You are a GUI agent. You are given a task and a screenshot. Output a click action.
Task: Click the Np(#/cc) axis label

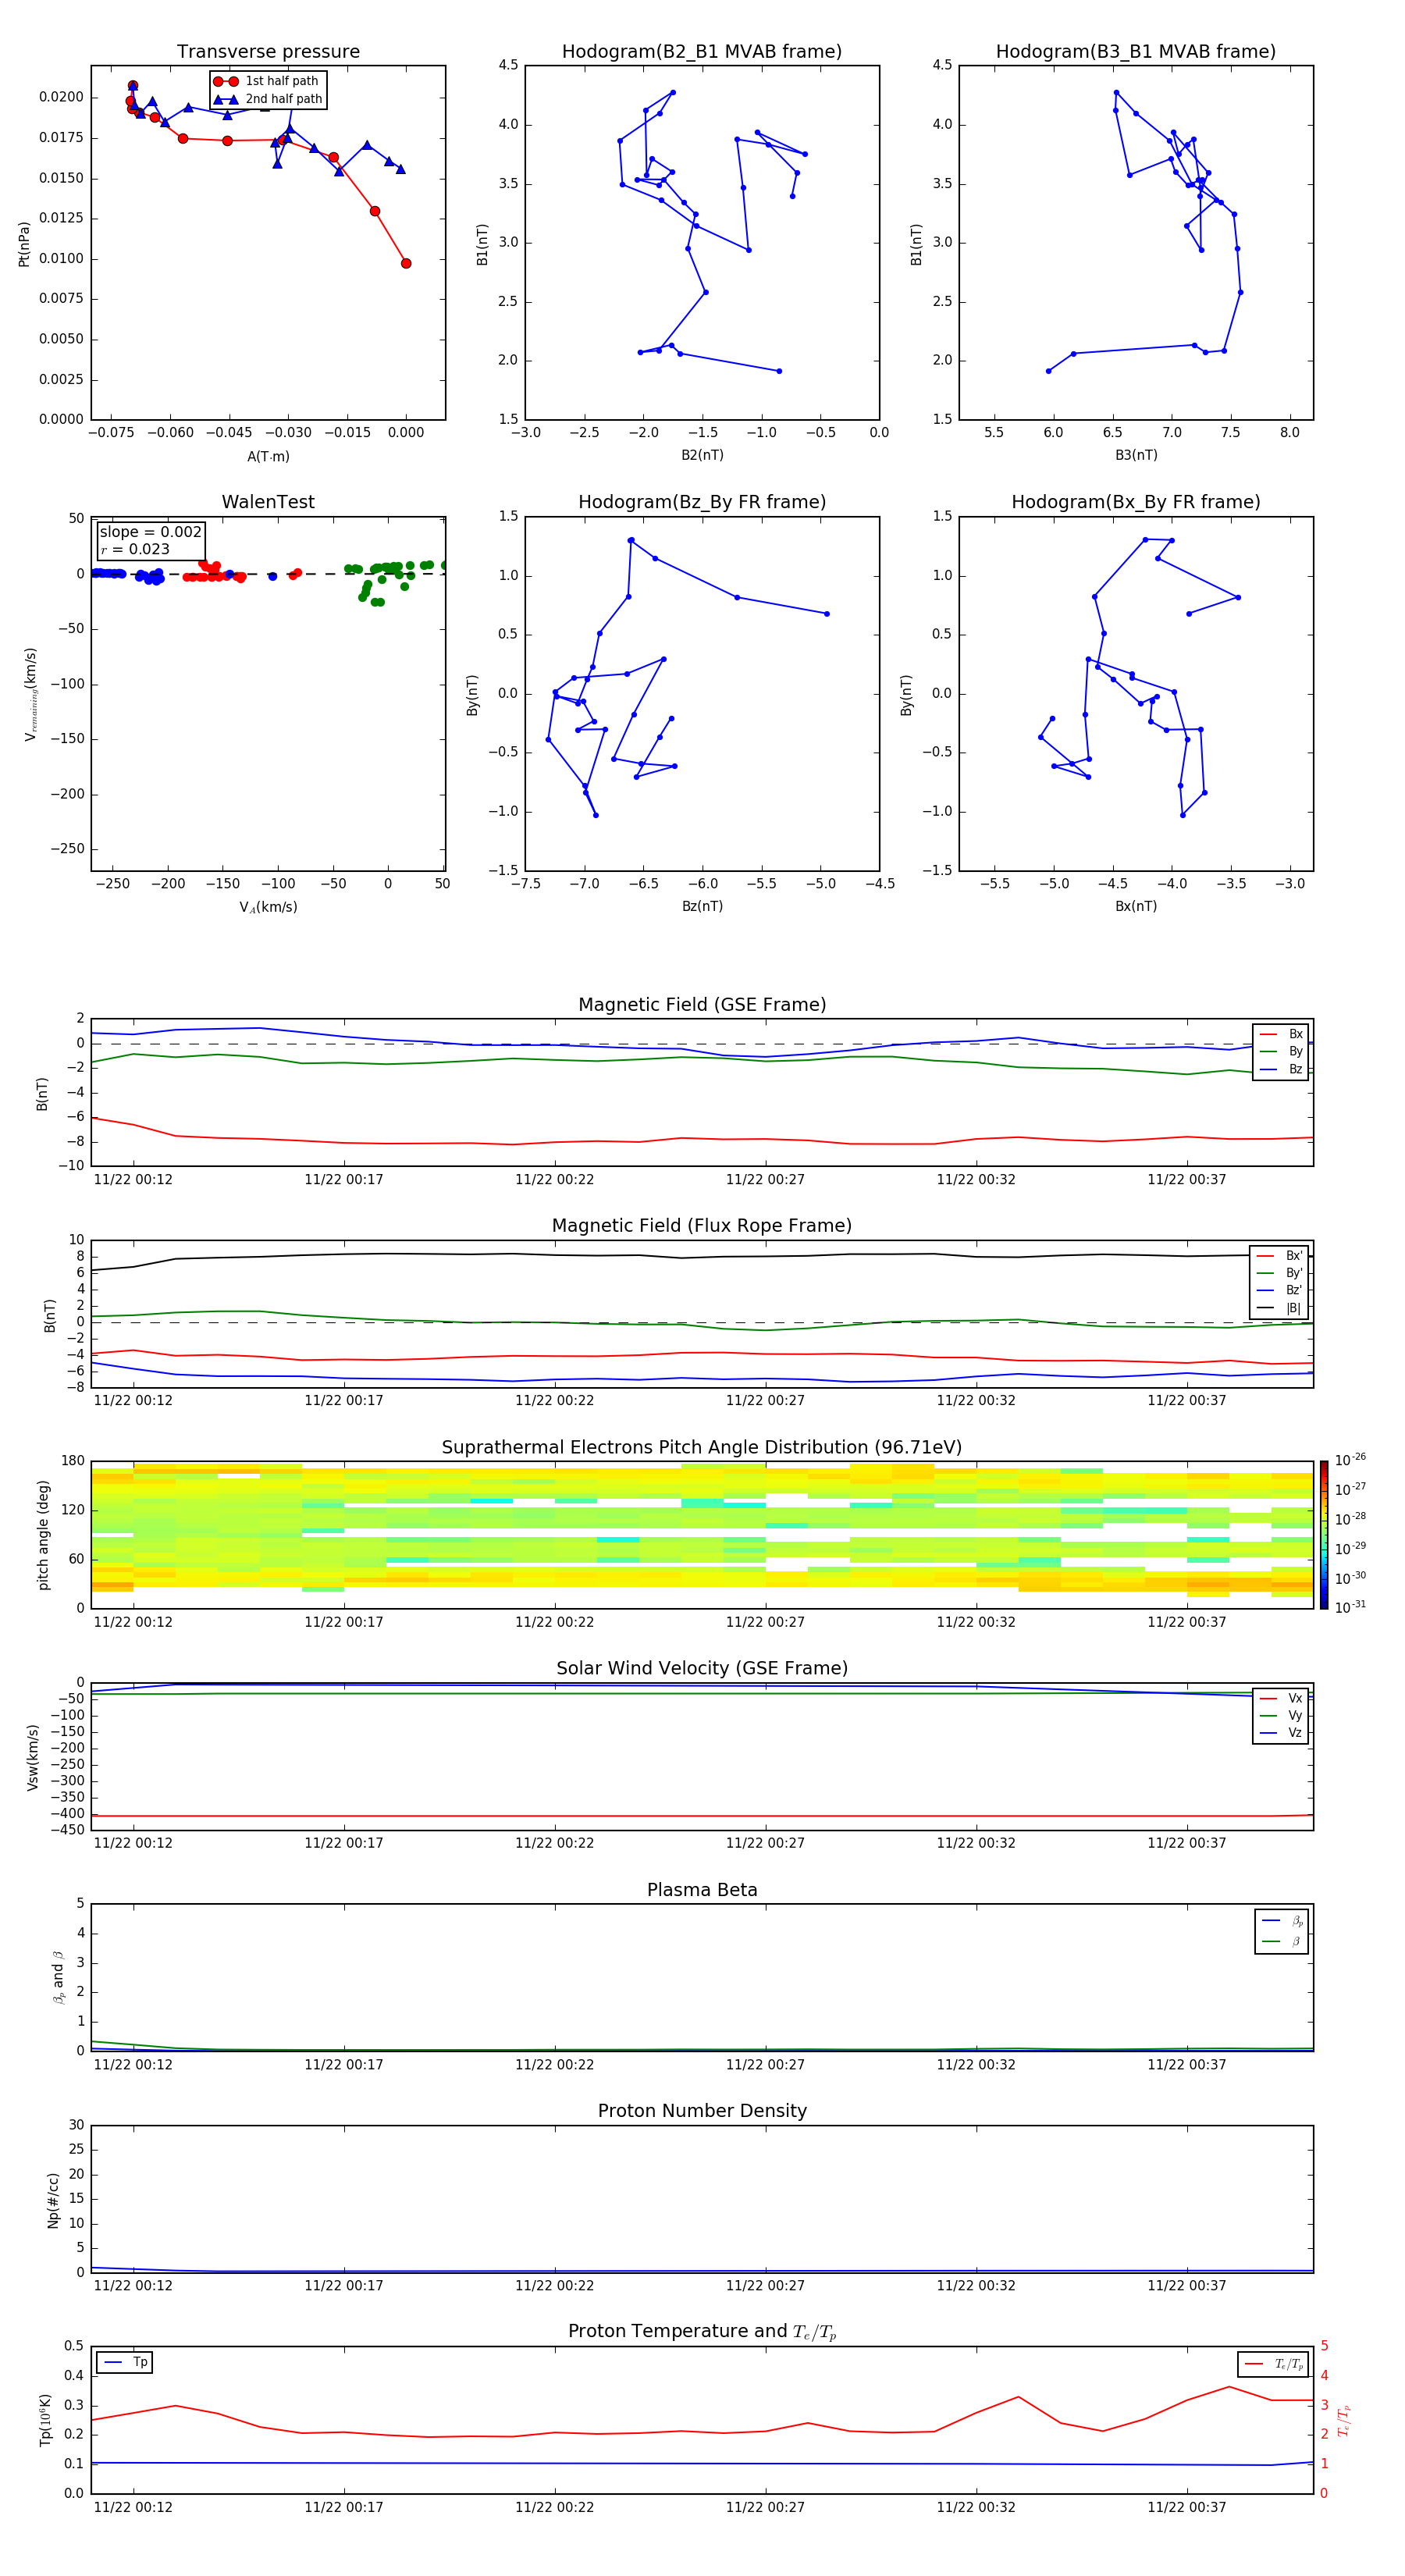[53, 2200]
